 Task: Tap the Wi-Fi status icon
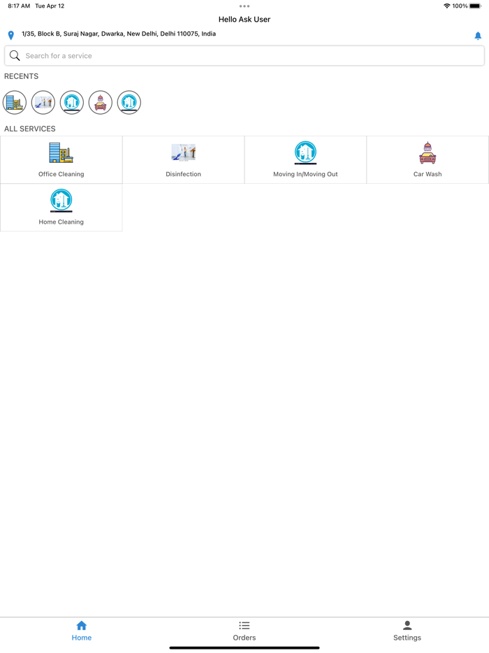coord(447,6)
